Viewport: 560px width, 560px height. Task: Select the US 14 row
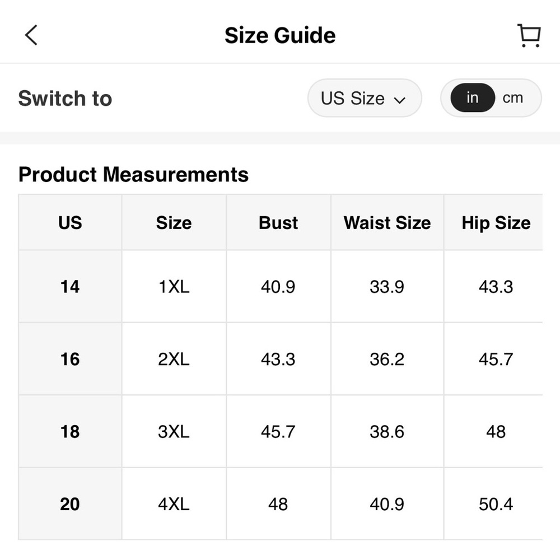[70, 287]
